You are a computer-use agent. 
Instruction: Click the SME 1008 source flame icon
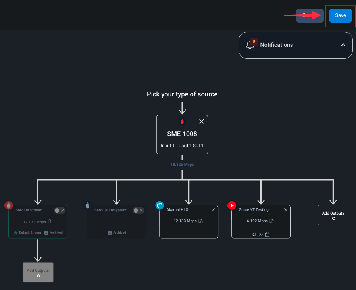click(x=182, y=122)
